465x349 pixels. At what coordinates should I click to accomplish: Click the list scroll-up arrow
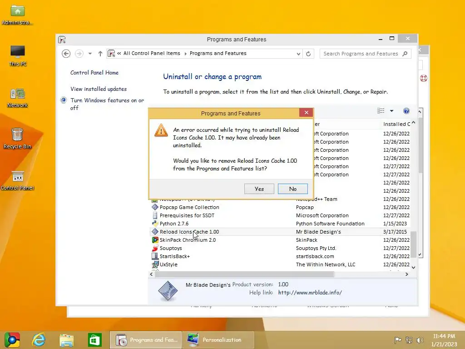(413, 123)
